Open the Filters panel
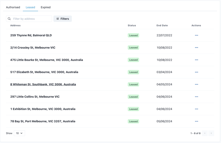Viewport: 221px width, 143px height. click(x=63, y=19)
